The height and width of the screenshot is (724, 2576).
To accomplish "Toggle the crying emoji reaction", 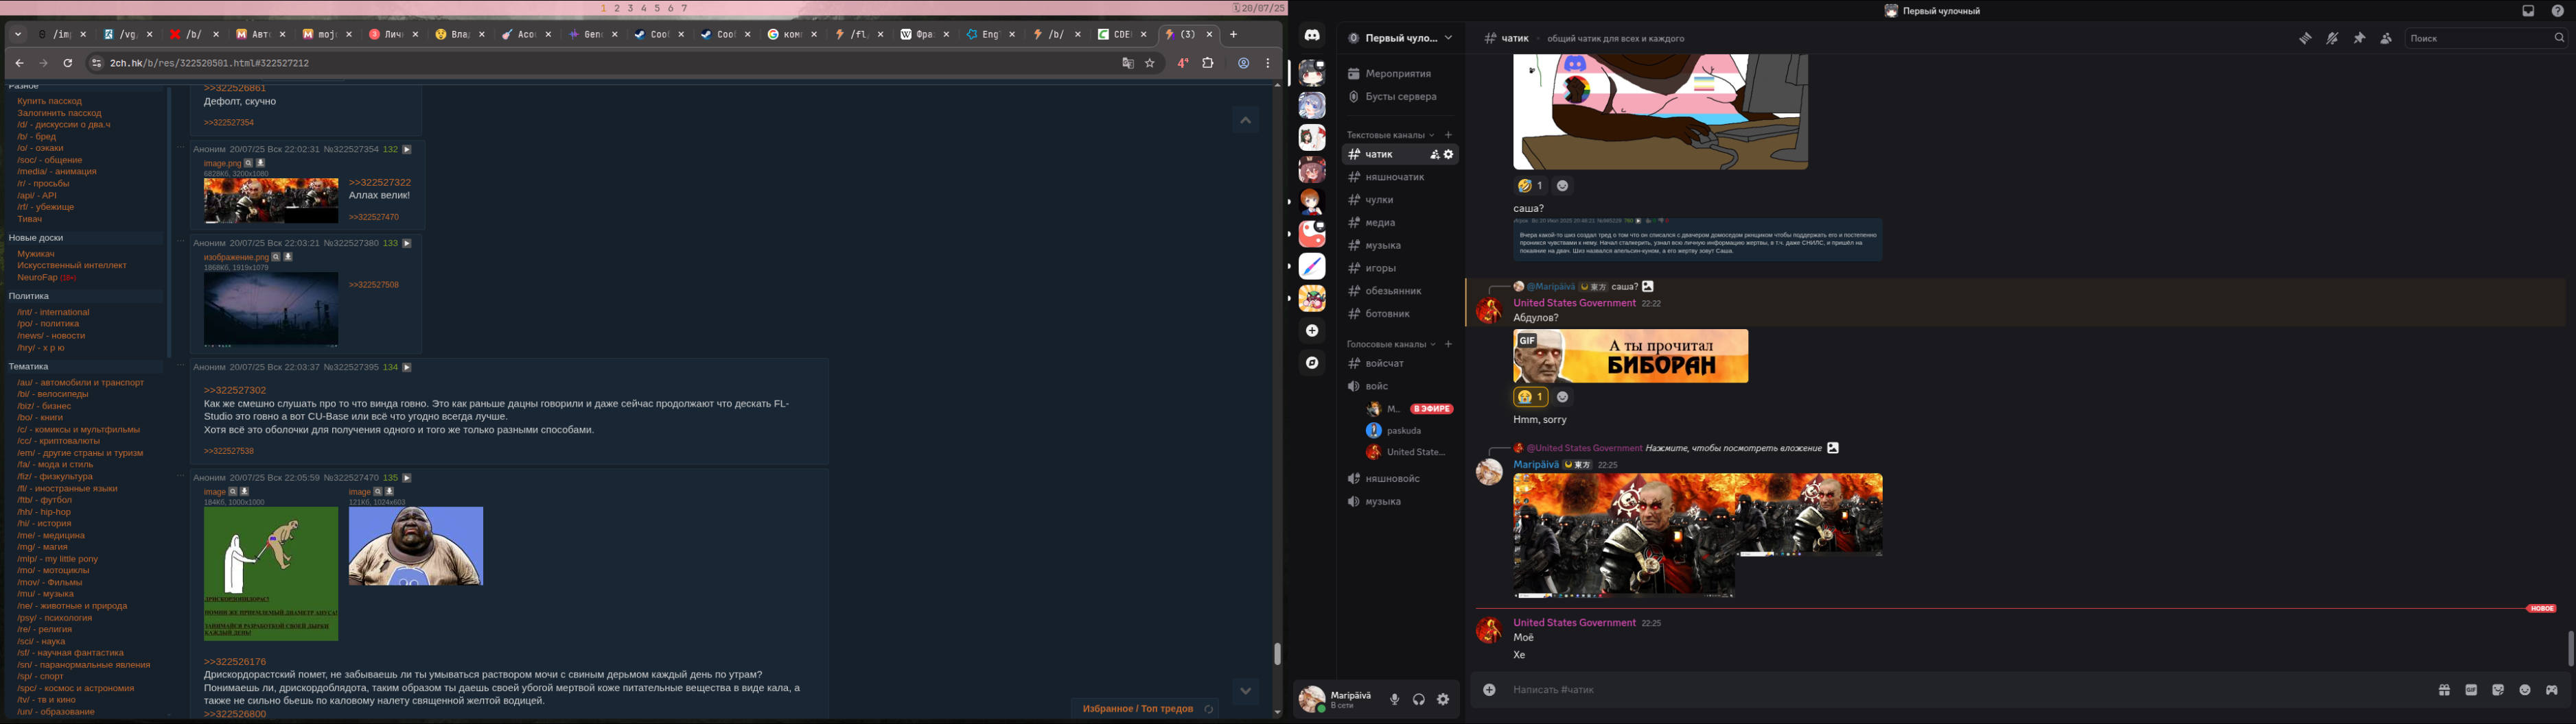I will click(1529, 398).
